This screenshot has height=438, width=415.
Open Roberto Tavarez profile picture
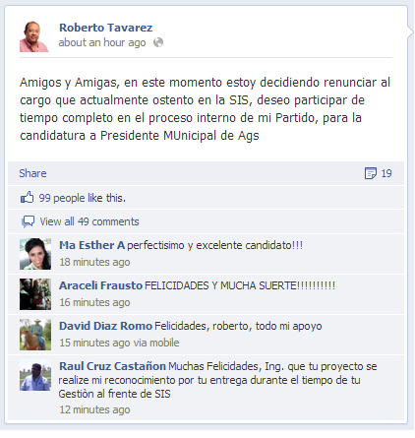click(x=34, y=36)
